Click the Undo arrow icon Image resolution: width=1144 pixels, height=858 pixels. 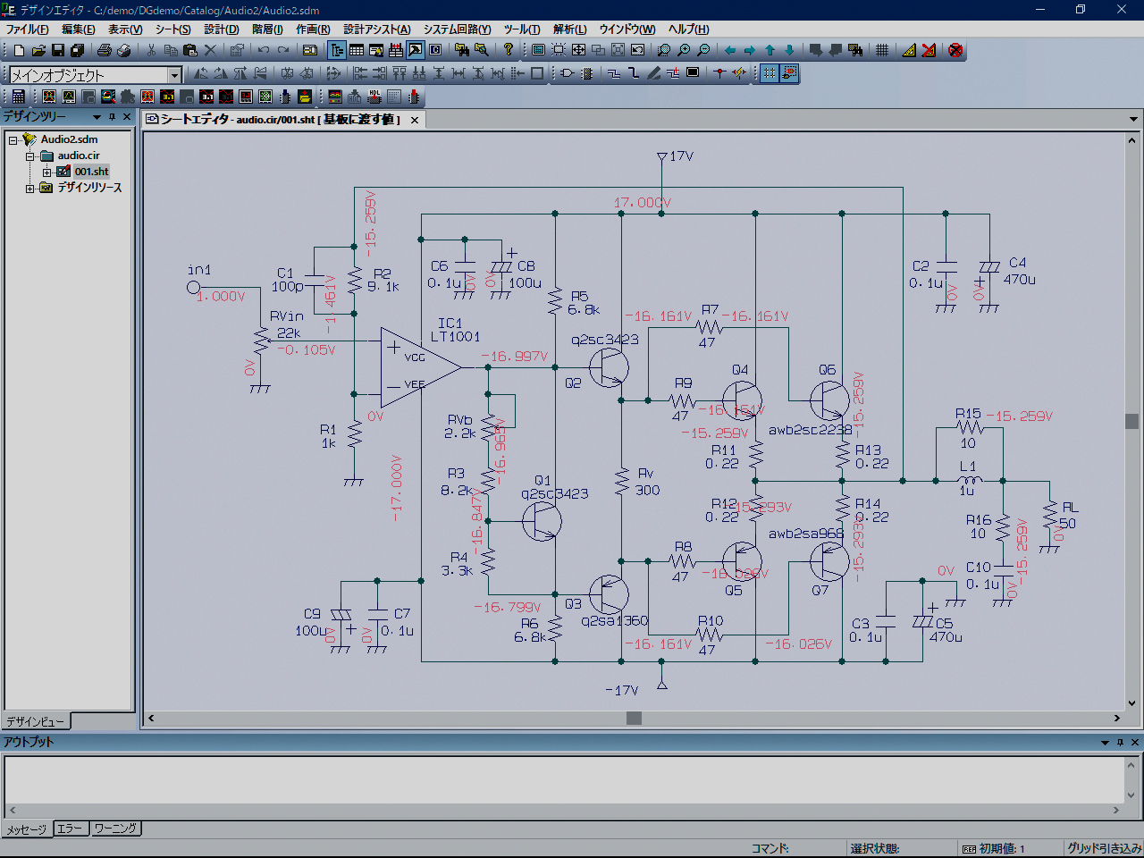264,51
